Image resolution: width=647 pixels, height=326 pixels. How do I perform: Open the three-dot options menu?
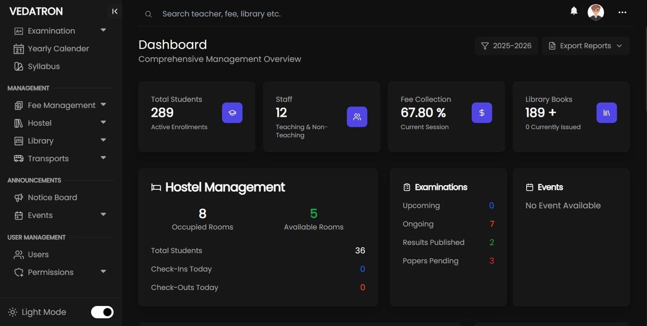(x=622, y=12)
